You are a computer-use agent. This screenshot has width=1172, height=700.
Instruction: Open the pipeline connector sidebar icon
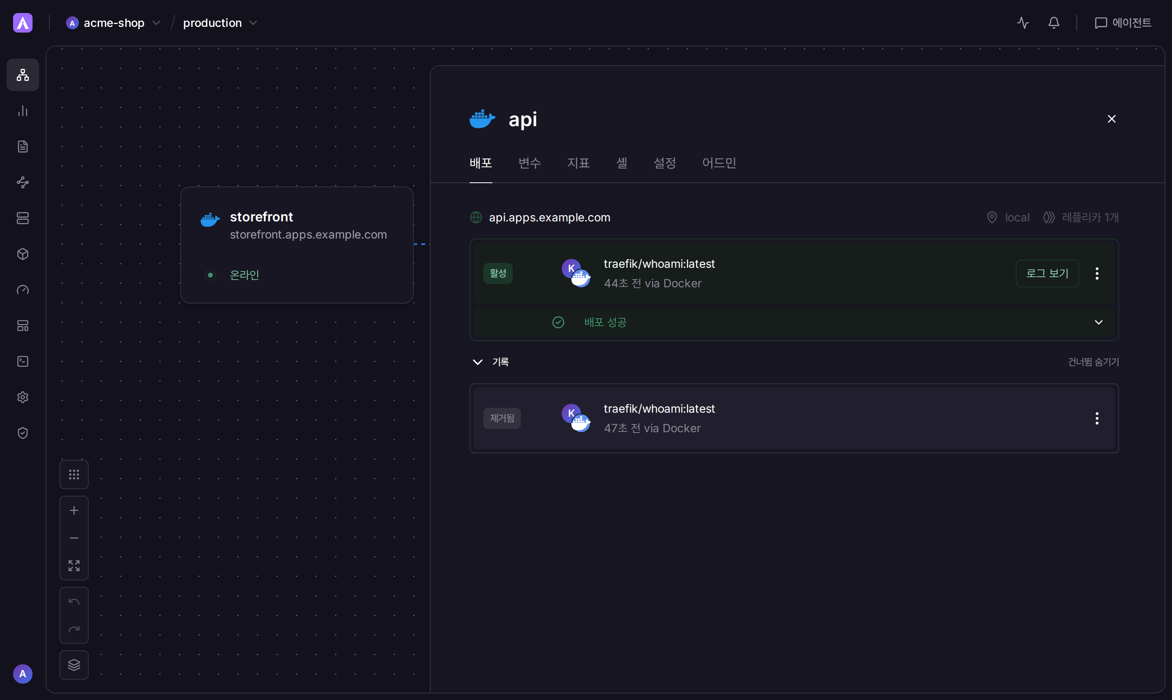(x=23, y=183)
